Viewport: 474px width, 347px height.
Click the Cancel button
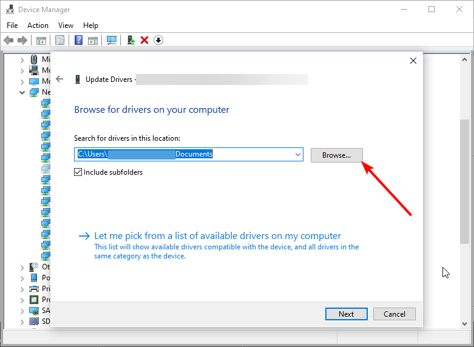(x=394, y=314)
